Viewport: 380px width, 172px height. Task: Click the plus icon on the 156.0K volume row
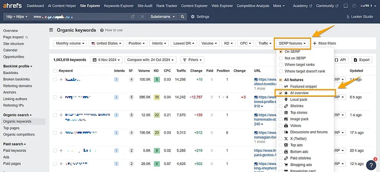61,133
